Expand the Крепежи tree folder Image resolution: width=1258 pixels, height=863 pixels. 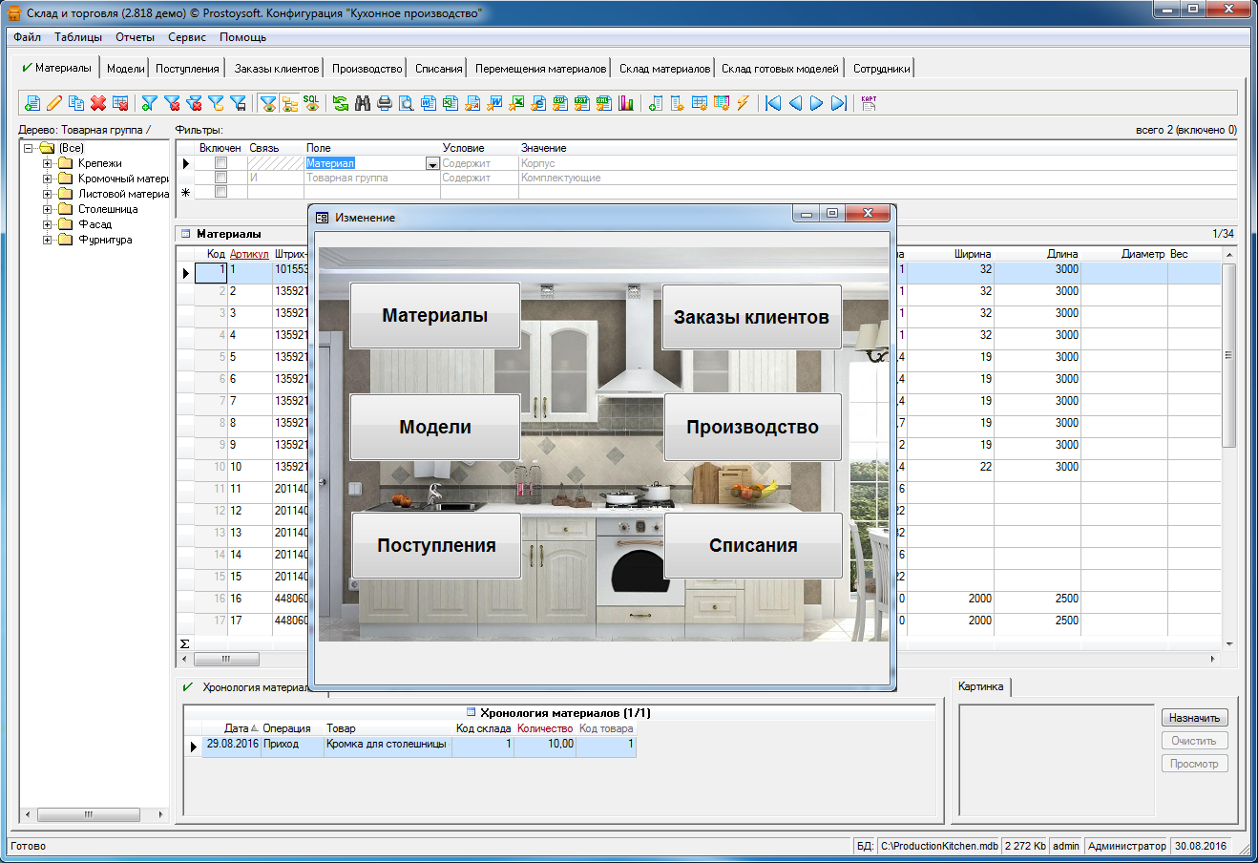tap(47, 163)
